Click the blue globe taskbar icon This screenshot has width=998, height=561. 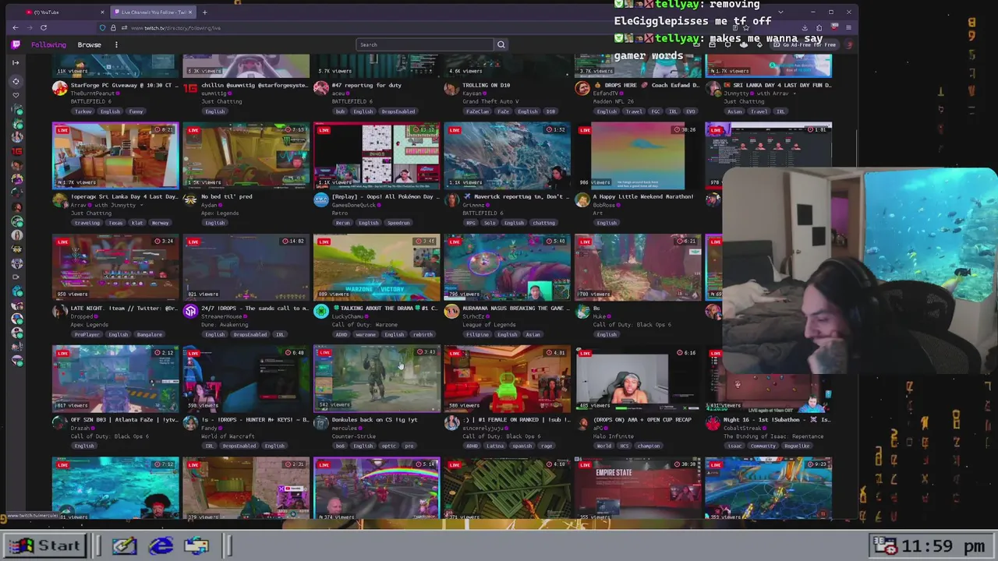click(x=160, y=545)
